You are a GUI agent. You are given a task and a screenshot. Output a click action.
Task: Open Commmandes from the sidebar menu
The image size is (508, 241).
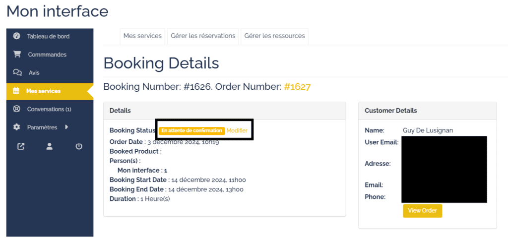pos(47,55)
